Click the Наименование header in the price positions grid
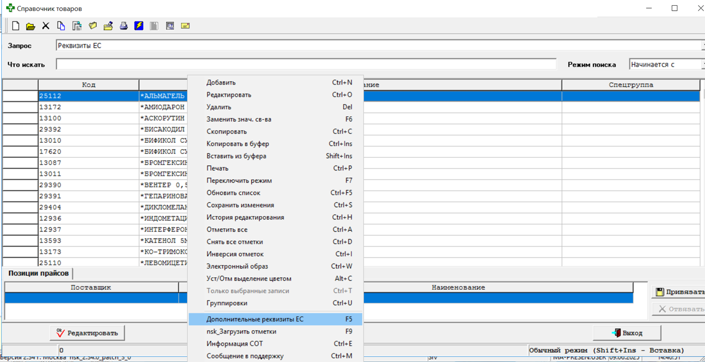 pyautogui.click(x=458, y=288)
